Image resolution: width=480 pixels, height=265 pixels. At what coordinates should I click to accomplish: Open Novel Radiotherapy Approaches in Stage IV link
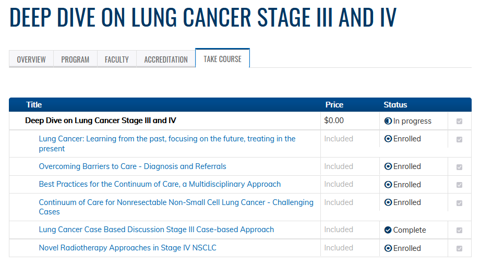point(128,248)
